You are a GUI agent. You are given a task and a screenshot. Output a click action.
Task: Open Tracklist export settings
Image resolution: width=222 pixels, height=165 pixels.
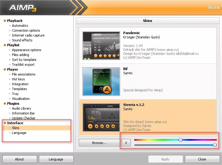[23, 65]
